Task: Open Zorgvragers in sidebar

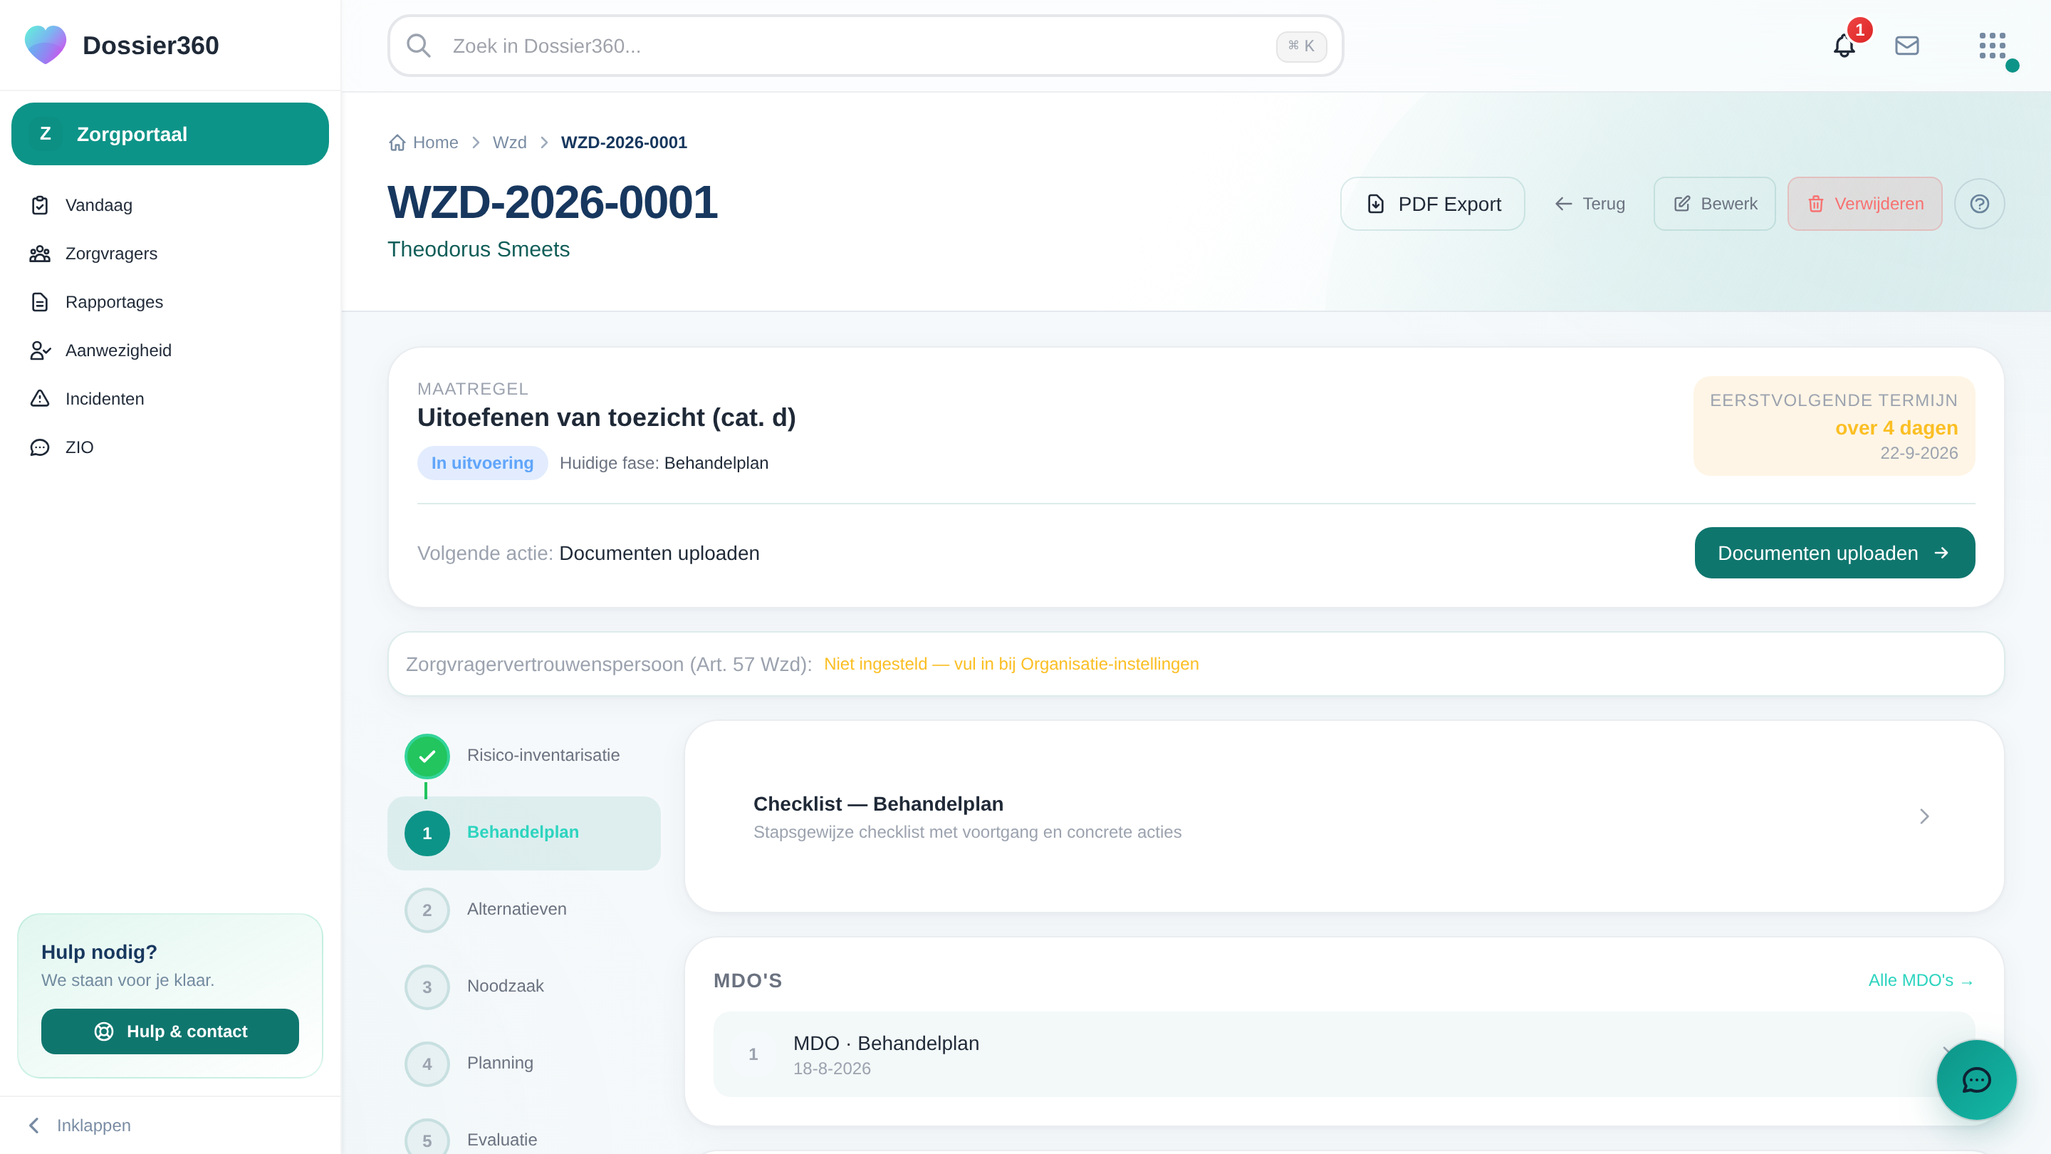Action: pos(169,254)
